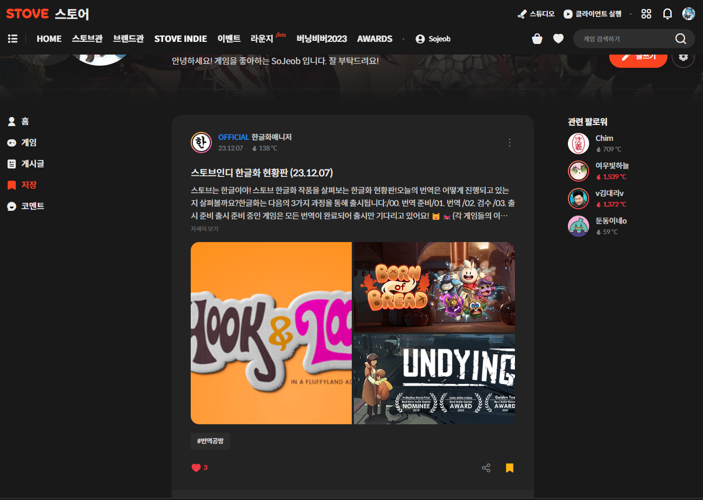
Task: Open 여우빛하늘 profile avatar
Action: point(579,171)
